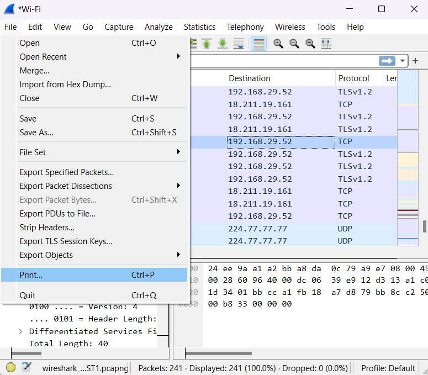Expand the Differentiated Services Field tree item
The height and width of the screenshot is (375, 428).
pyautogui.click(x=20, y=331)
